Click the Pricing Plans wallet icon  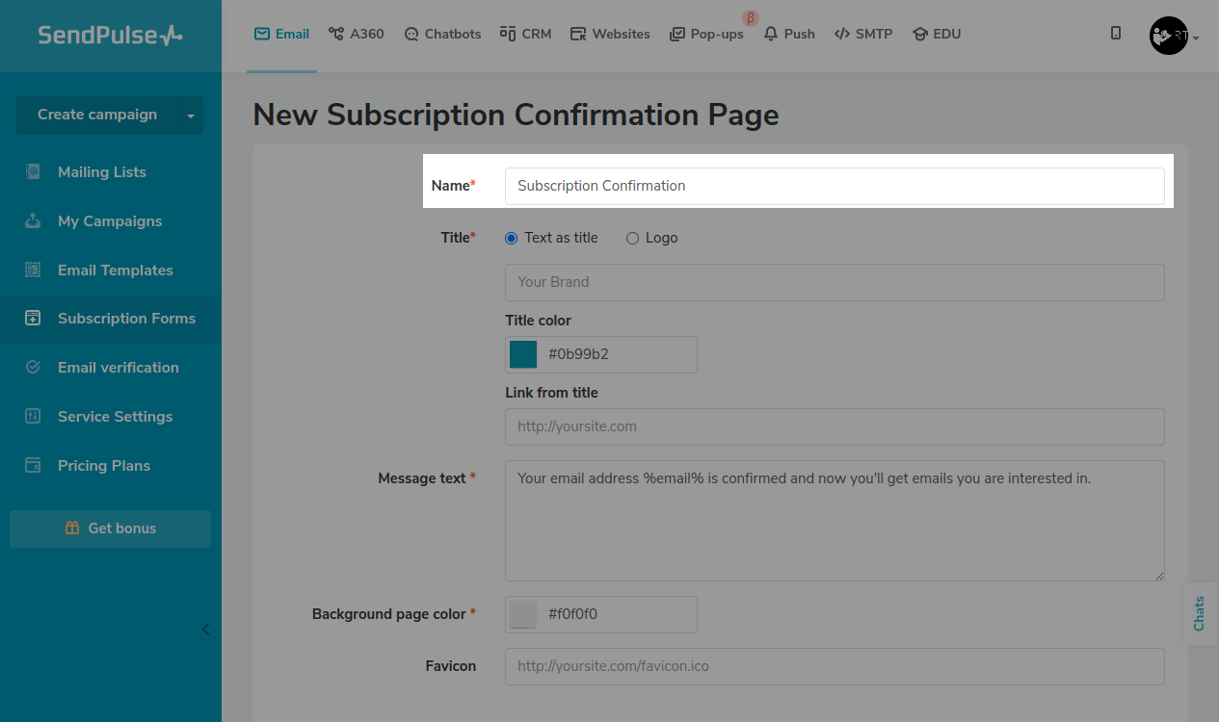click(x=33, y=466)
